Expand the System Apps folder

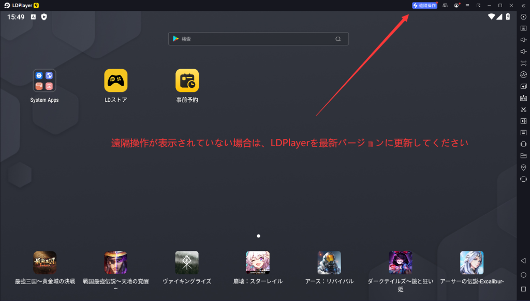(45, 80)
